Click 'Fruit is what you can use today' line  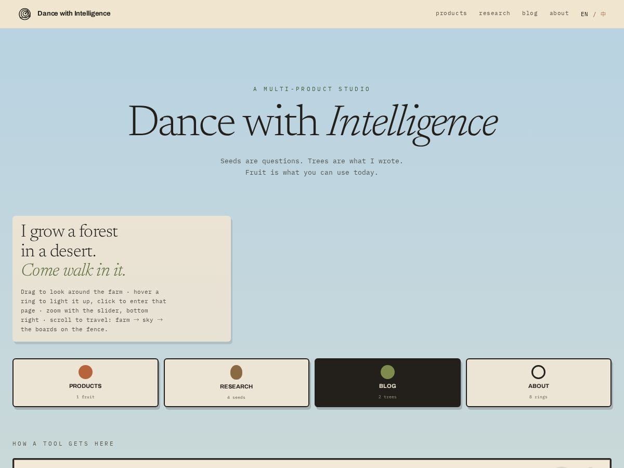tap(312, 173)
